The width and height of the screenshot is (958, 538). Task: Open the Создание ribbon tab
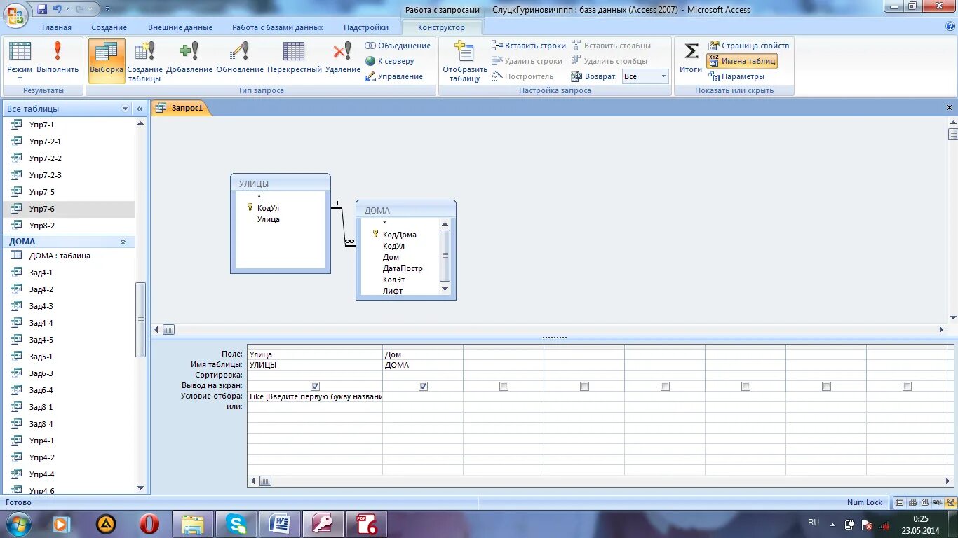click(x=109, y=27)
